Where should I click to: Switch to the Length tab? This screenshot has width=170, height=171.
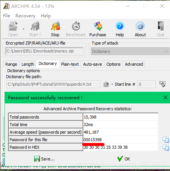coord(28,64)
